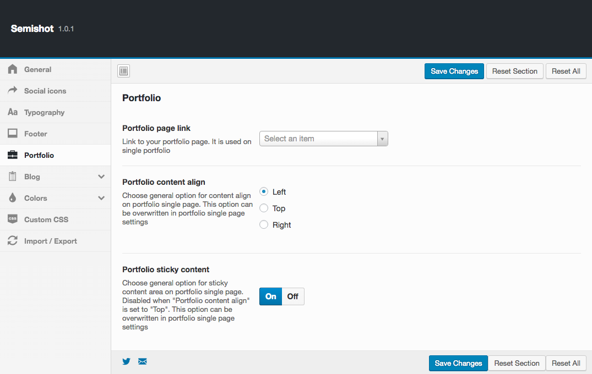The width and height of the screenshot is (592, 374).
Task: Expand the Blog section chevron
Action: [101, 177]
